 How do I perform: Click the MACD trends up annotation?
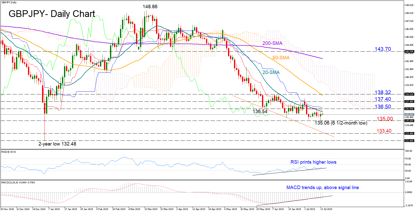tap(322, 188)
